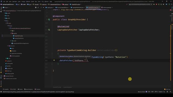Open the Java Enterprise tool window tab

pyautogui.click(x=29, y=89)
